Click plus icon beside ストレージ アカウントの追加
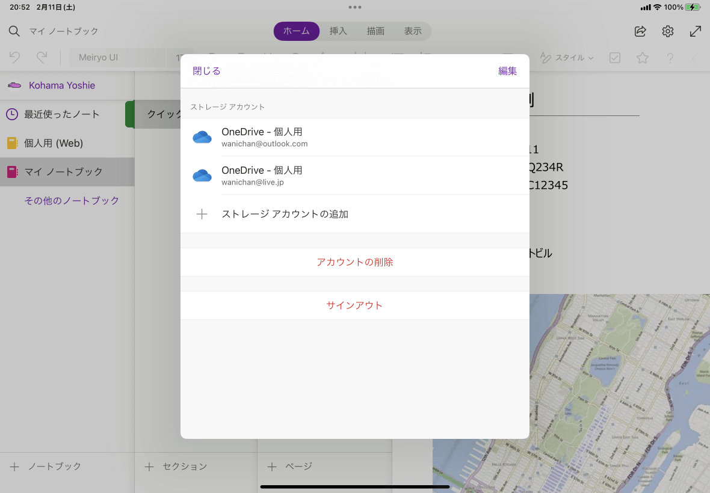 [x=202, y=214]
